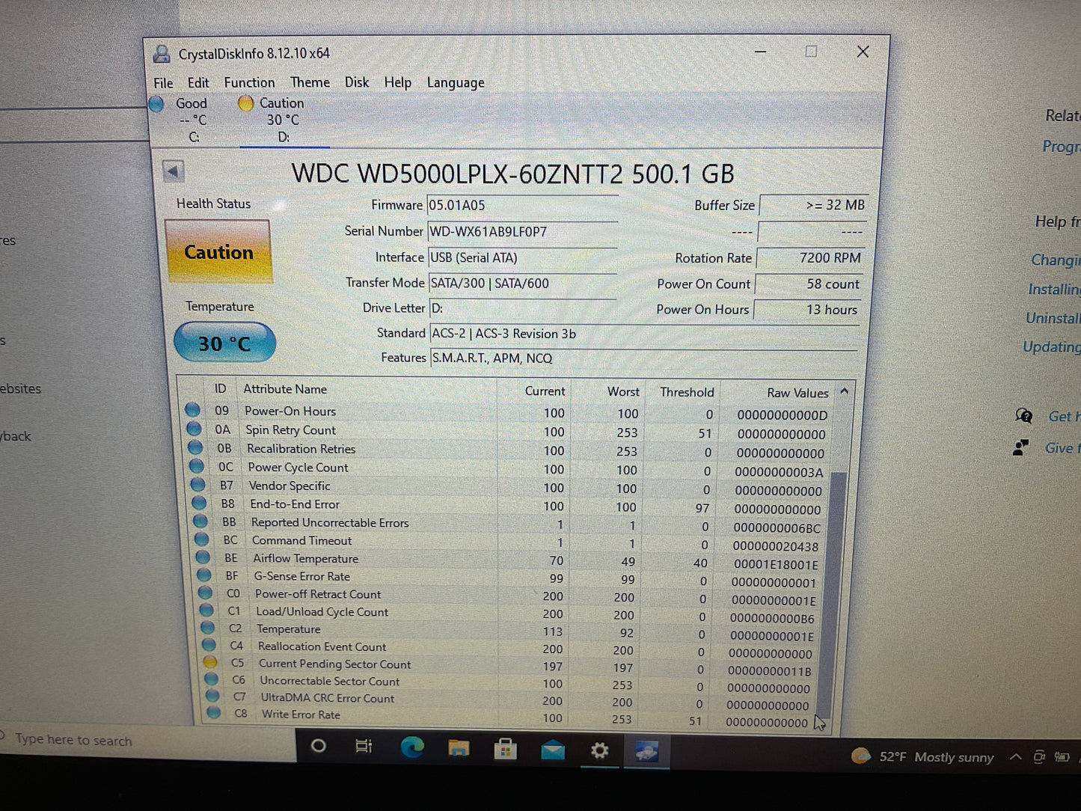Viewport: 1081px width, 811px height.
Task: Click the scroll up arrow in attribute list
Action: pyautogui.click(x=845, y=391)
